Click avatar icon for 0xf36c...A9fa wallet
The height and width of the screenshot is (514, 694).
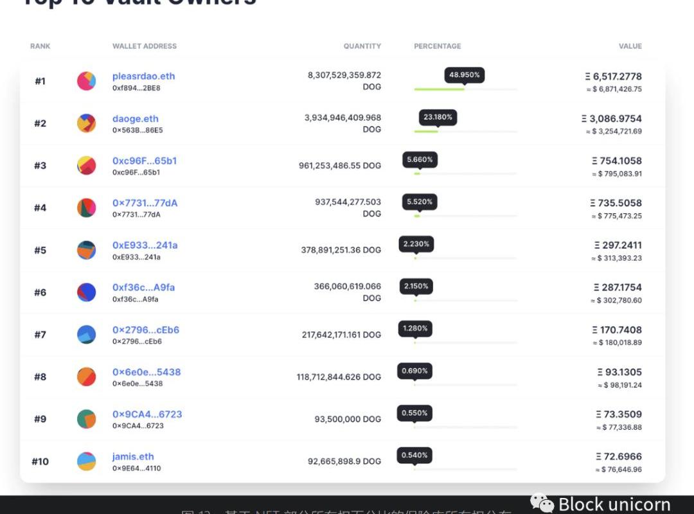pos(86,292)
